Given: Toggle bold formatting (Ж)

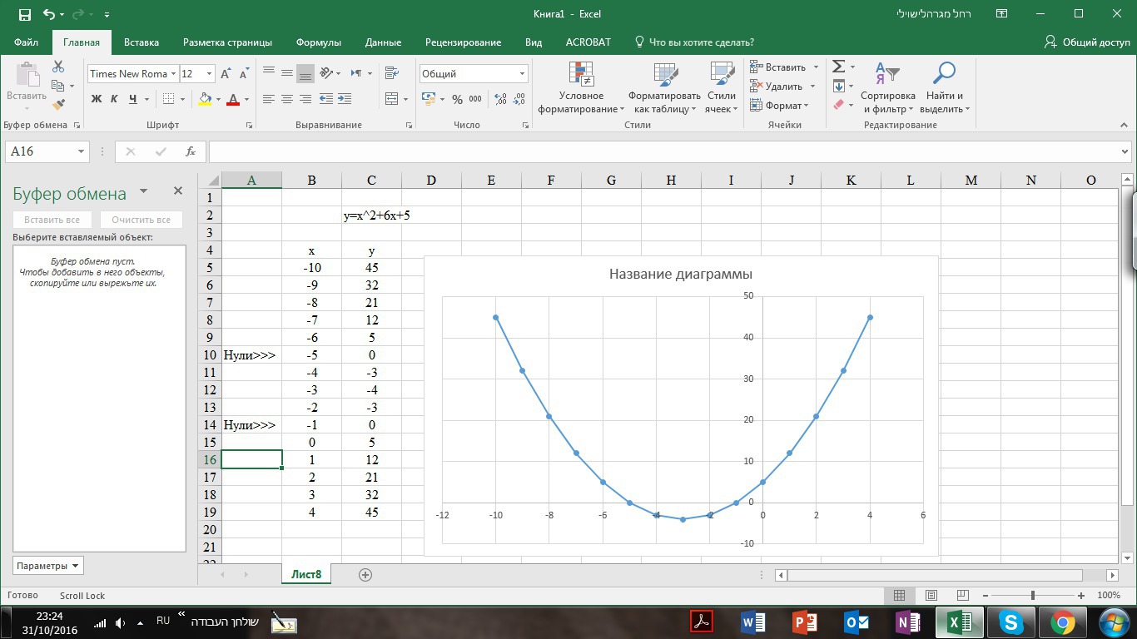Looking at the screenshot, I should click(96, 99).
